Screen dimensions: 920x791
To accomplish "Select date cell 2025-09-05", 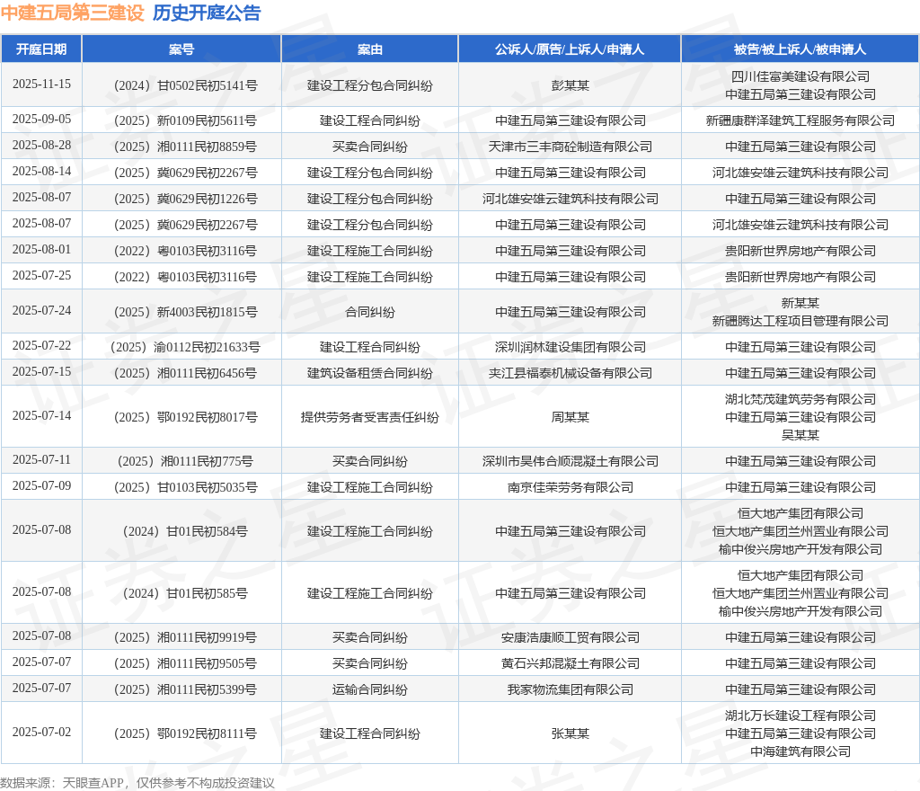I will tap(41, 120).
